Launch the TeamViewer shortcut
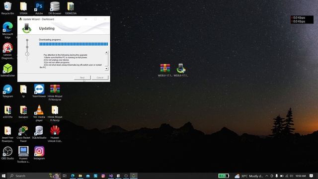This screenshot has width=318, height=179. [39, 91]
